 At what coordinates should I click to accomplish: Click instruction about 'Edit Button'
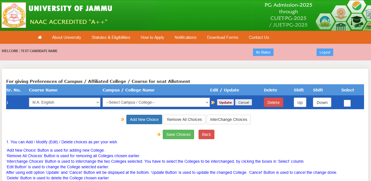(x=57, y=167)
